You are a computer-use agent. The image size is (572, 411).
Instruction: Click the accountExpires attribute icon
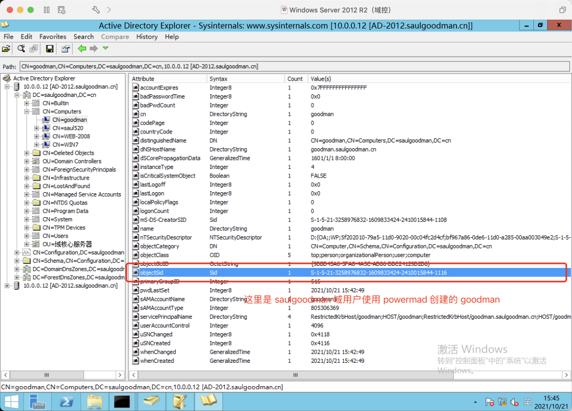point(136,87)
